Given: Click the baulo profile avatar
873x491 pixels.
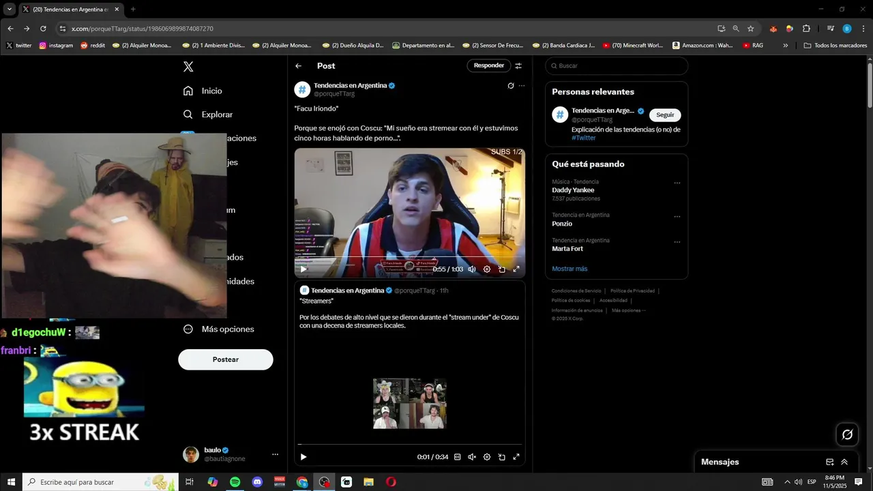Looking at the screenshot, I should (x=191, y=454).
